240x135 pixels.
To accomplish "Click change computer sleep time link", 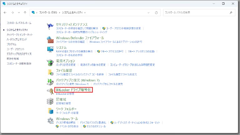I will [132, 65].
